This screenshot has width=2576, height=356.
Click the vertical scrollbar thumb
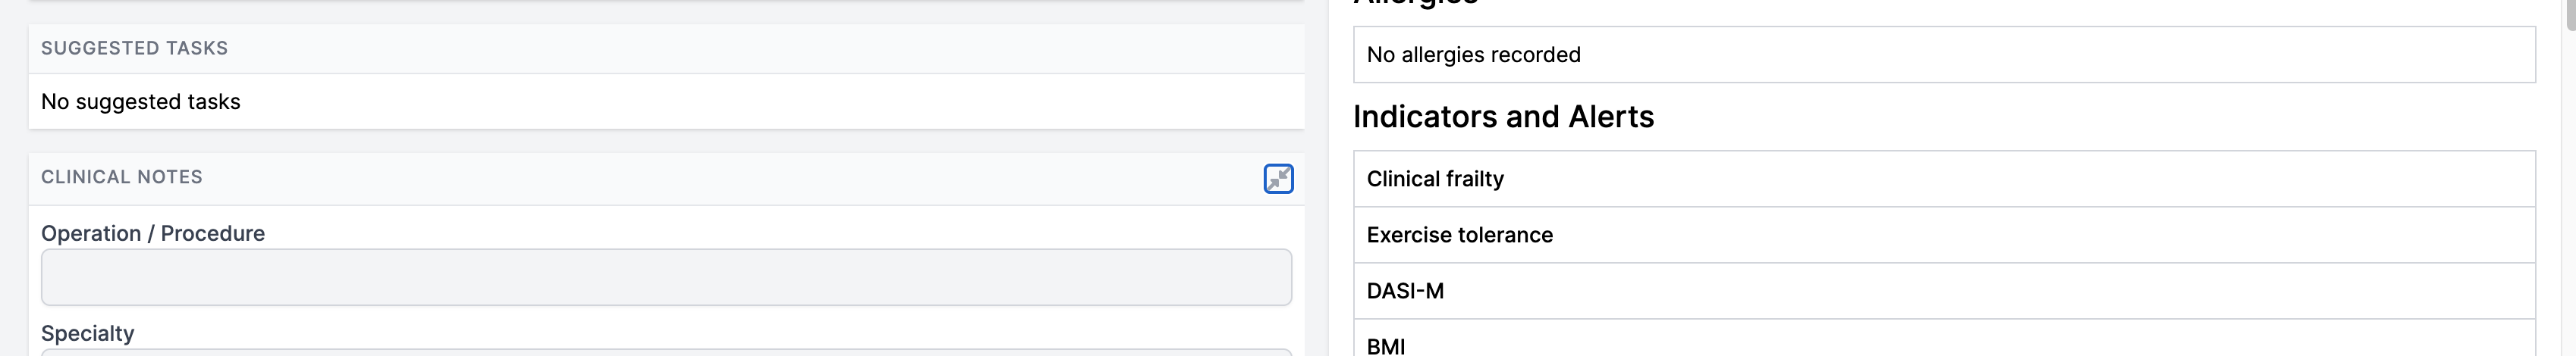click(2569, 12)
